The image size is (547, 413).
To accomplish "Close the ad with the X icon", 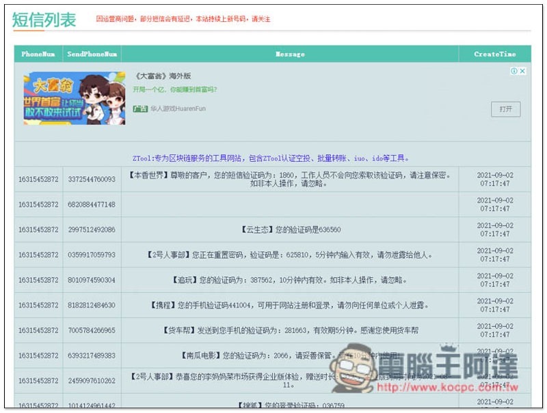I will (522, 71).
